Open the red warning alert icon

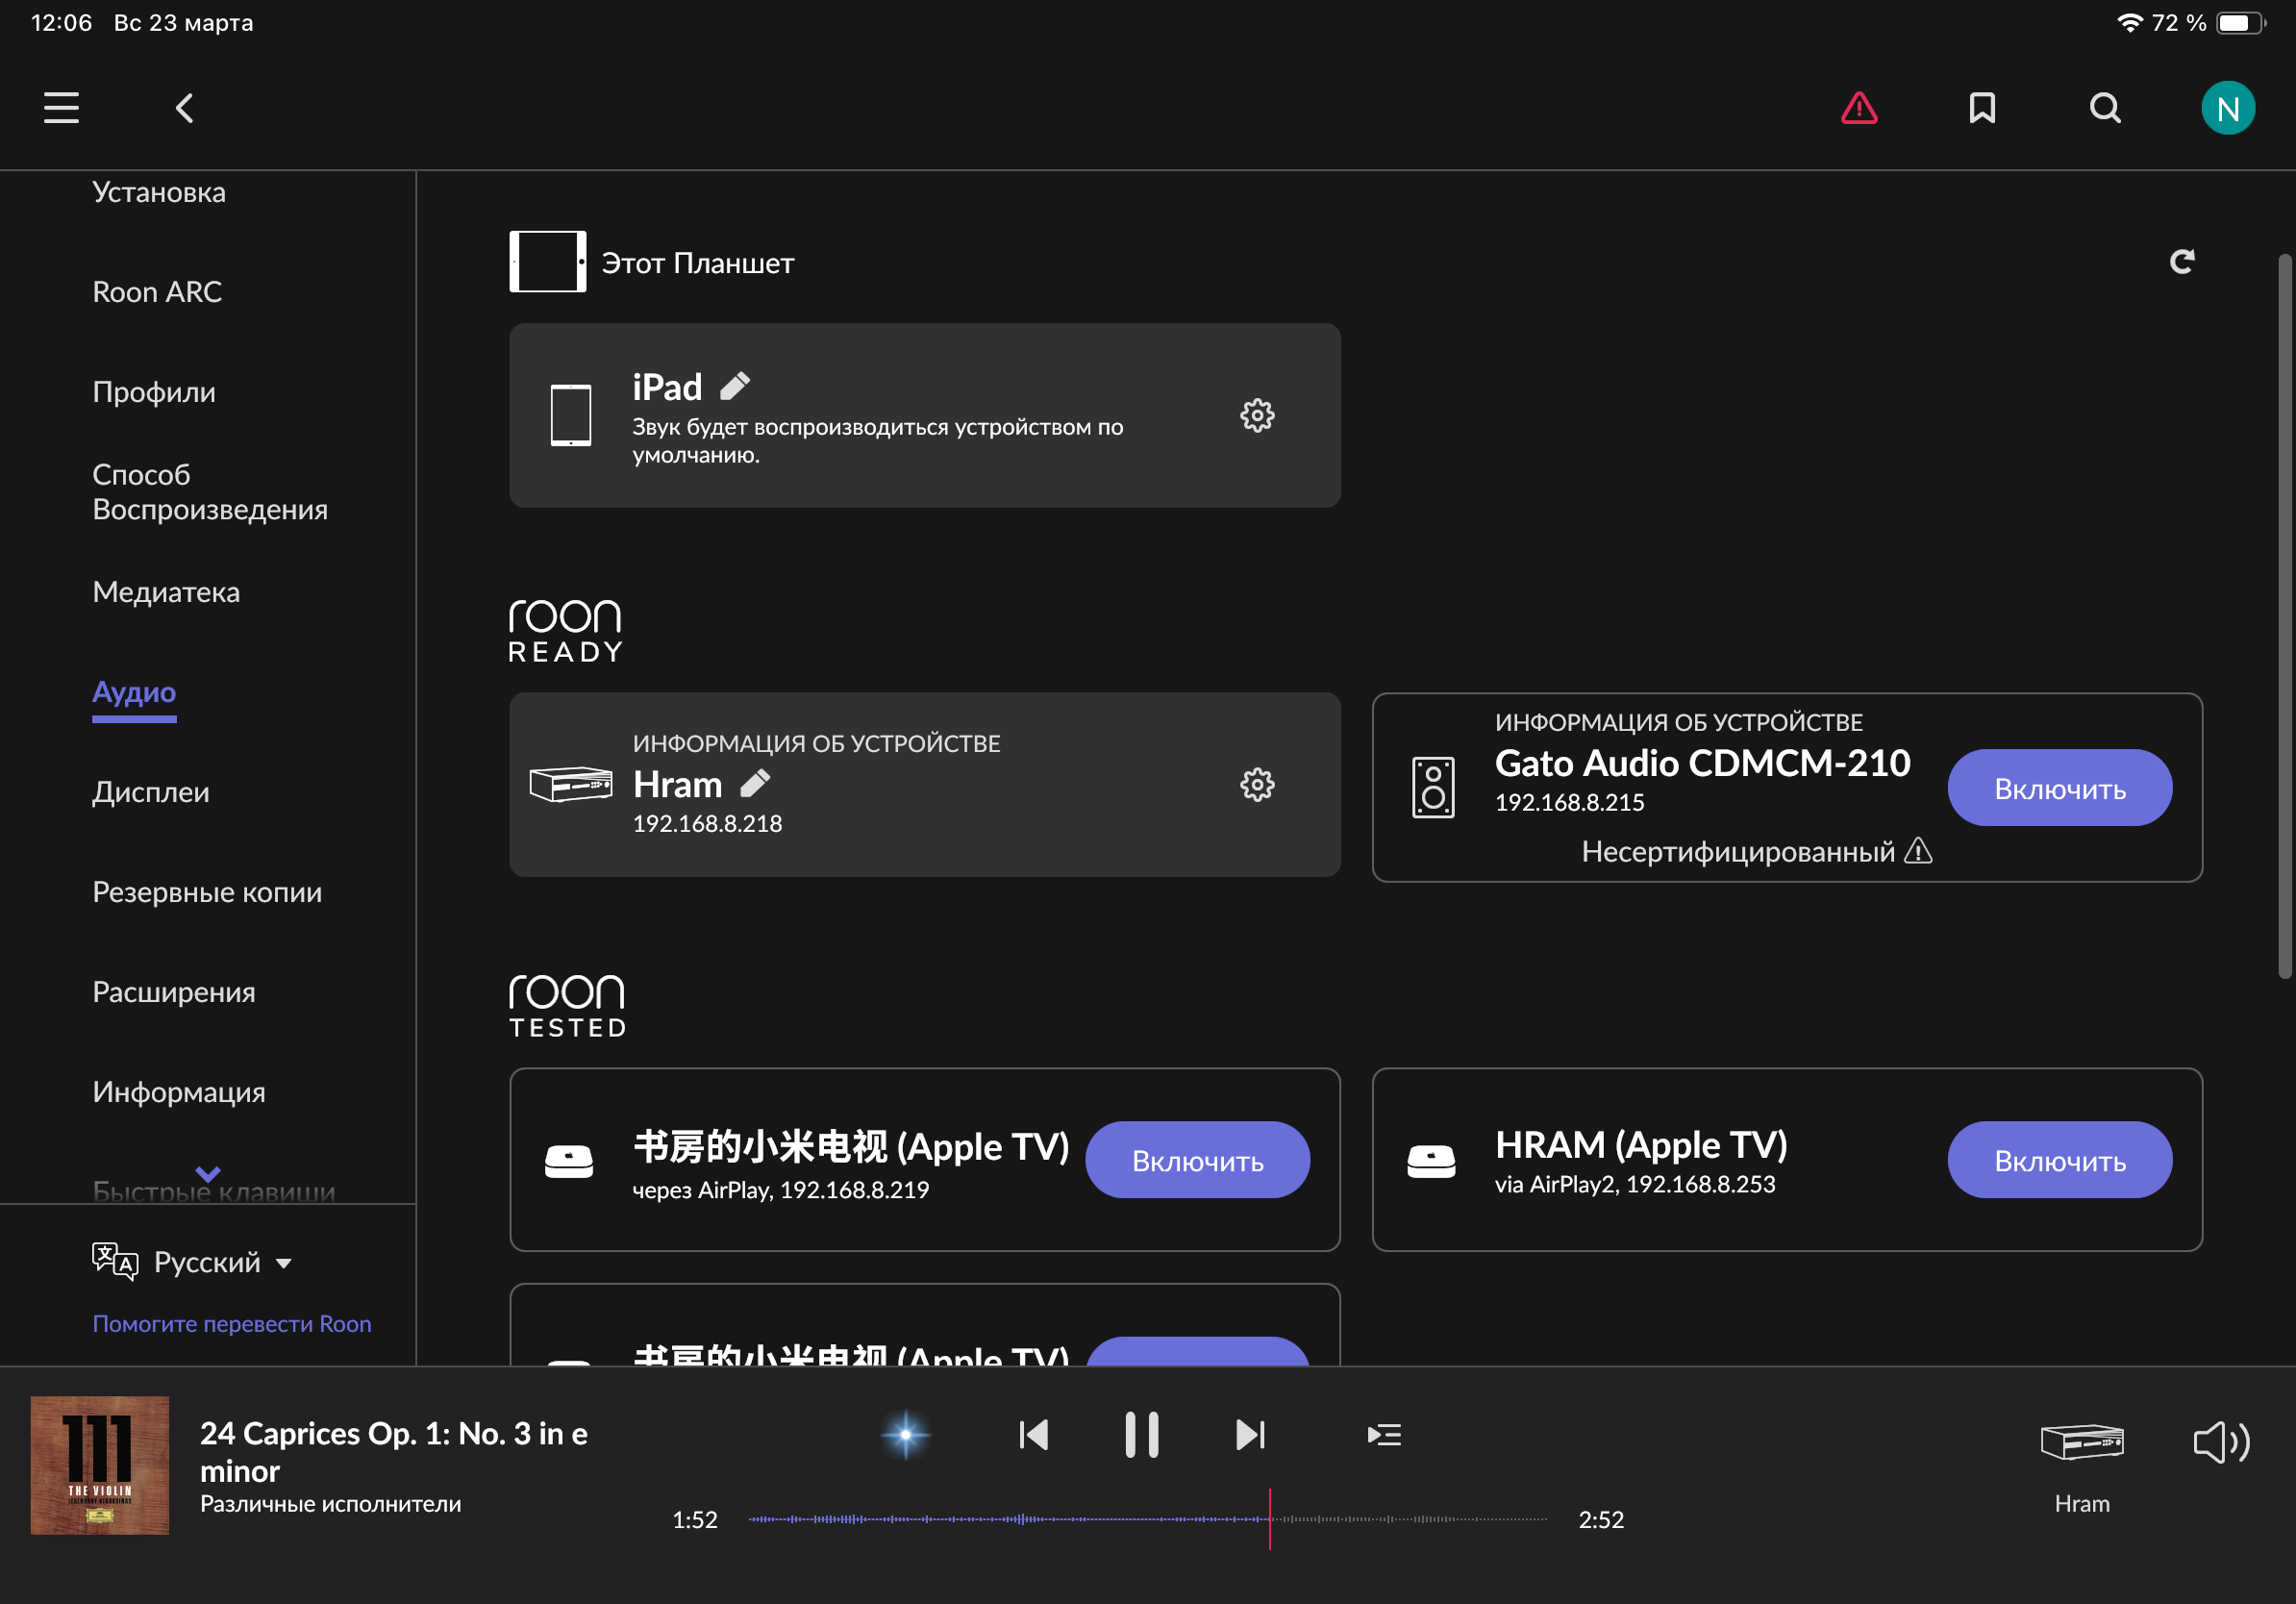click(x=1859, y=108)
